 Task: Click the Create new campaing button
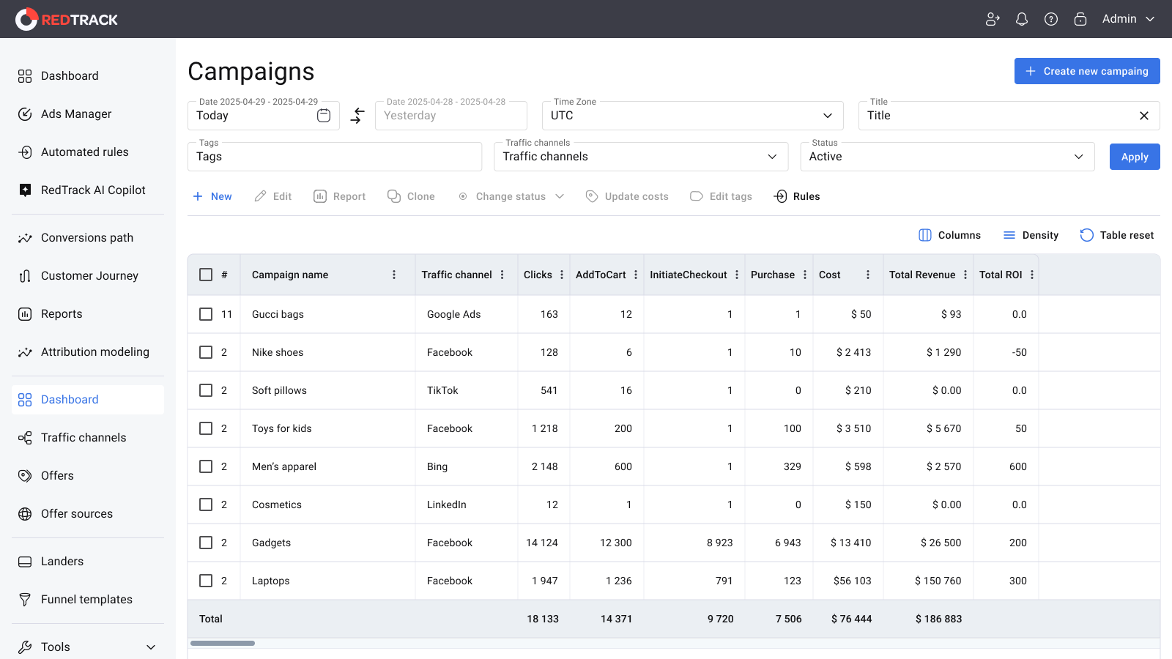point(1087,71)
